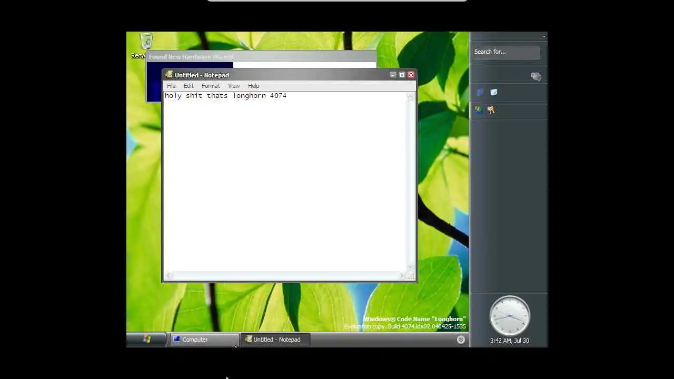The height and width of the screenshot is (379, 674).
Task: Launch the blue globe sidebar quick launch icon
Action: point(480,93)
